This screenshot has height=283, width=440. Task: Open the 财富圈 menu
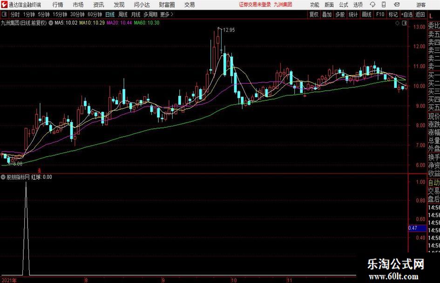click(167, 5)
